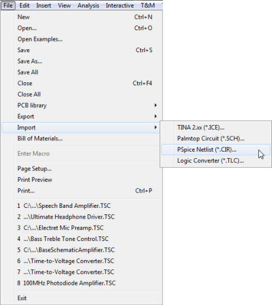272x305 pixels.
Task: Open Bill of Materials...
Action: 82,139
